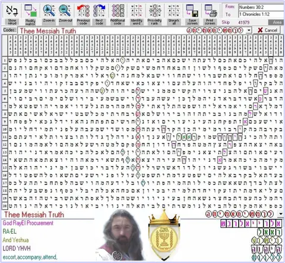Click the golden menorah crown emblem
Image resolution: width=285 pixels, height=263 pixels.
point(164,236)
